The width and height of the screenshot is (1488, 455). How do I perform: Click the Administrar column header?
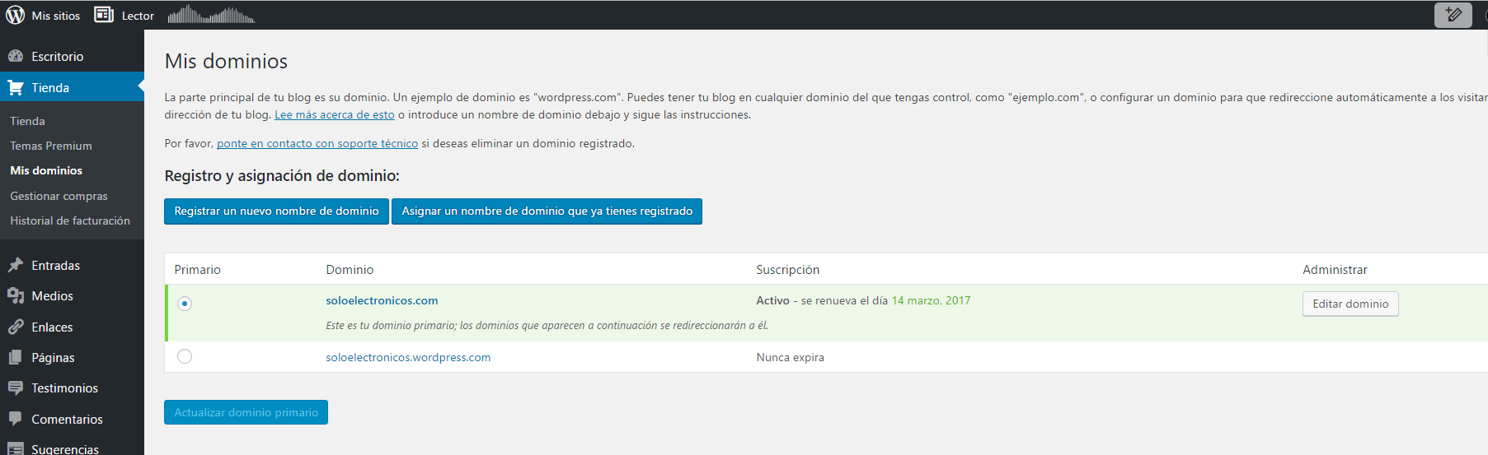(x=1335, y=269)
